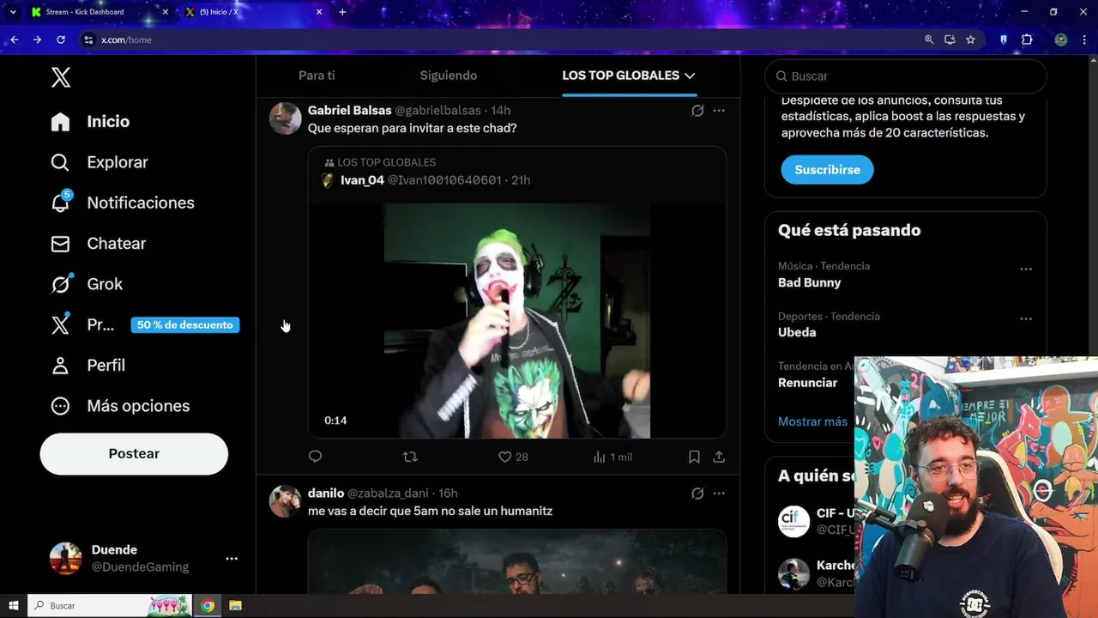Like the post with 28 likes
This screenshot has height=618, width=1098.
click(x=513, y=457)
